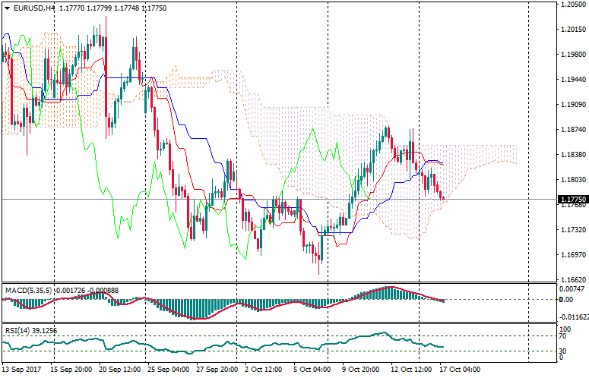Click the 13 Sep 2017 date label
Image resolution: width=589 pixels, height=378 pixels.
(23, 370)
